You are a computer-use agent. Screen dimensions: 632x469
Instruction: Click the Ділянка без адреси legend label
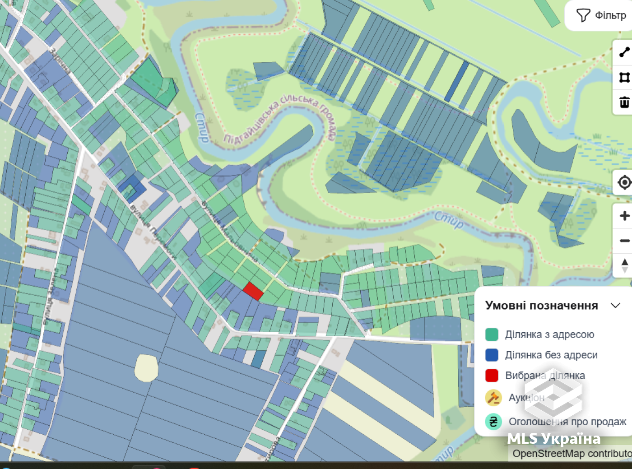tap(551, 355)
